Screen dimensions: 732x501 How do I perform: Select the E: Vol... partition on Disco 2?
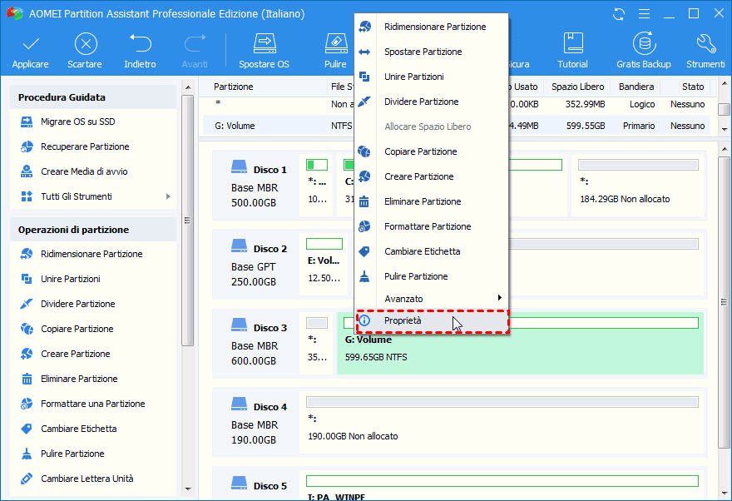(x=324, y=265)
